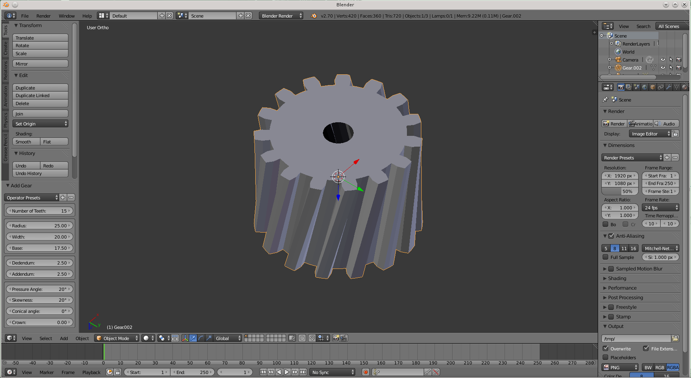Open the File menu
The width and height of the screenshot is (691, 378).
(25, 16)
